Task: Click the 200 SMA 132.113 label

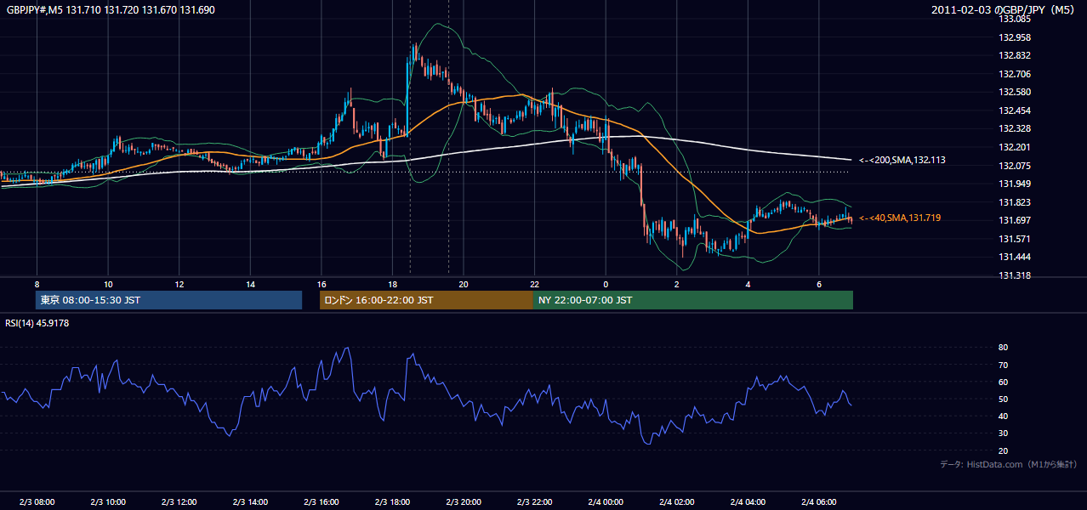Action: tap(902, 160)
